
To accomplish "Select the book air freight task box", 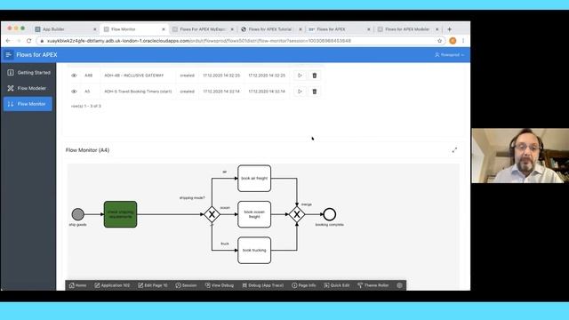I will (x=254, y=178).
